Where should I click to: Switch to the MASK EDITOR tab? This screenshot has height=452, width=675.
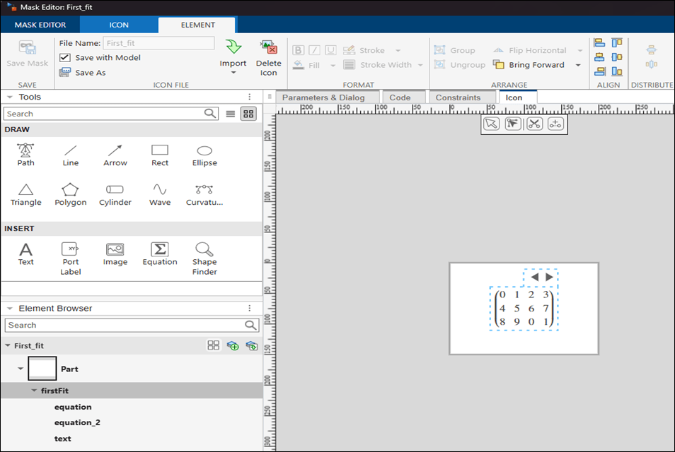pos(40,25)
